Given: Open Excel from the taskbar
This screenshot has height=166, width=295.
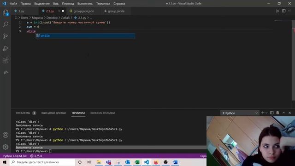Looking at the screenshot, I should [x=137, y=162].
